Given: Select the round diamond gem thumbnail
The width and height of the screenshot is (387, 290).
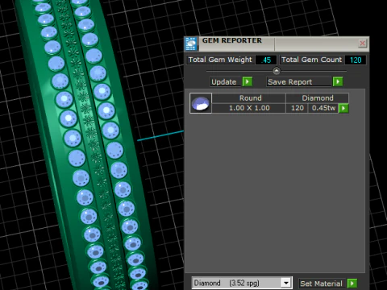Looking at the screenshot, I should click(201, 103).
